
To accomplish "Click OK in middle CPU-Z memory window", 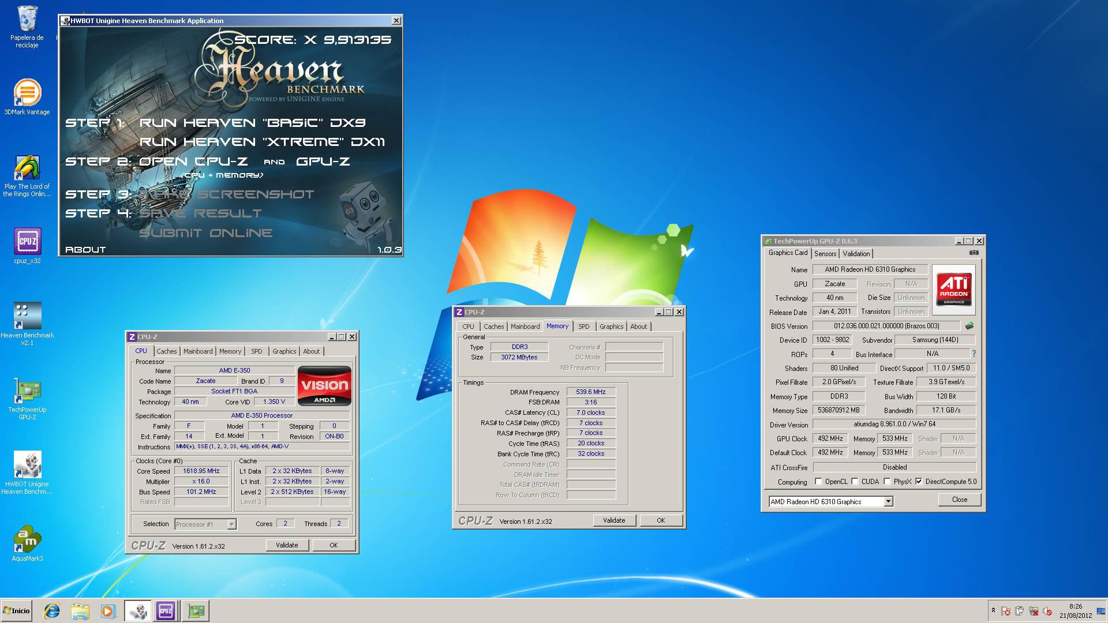I will 661,520.
